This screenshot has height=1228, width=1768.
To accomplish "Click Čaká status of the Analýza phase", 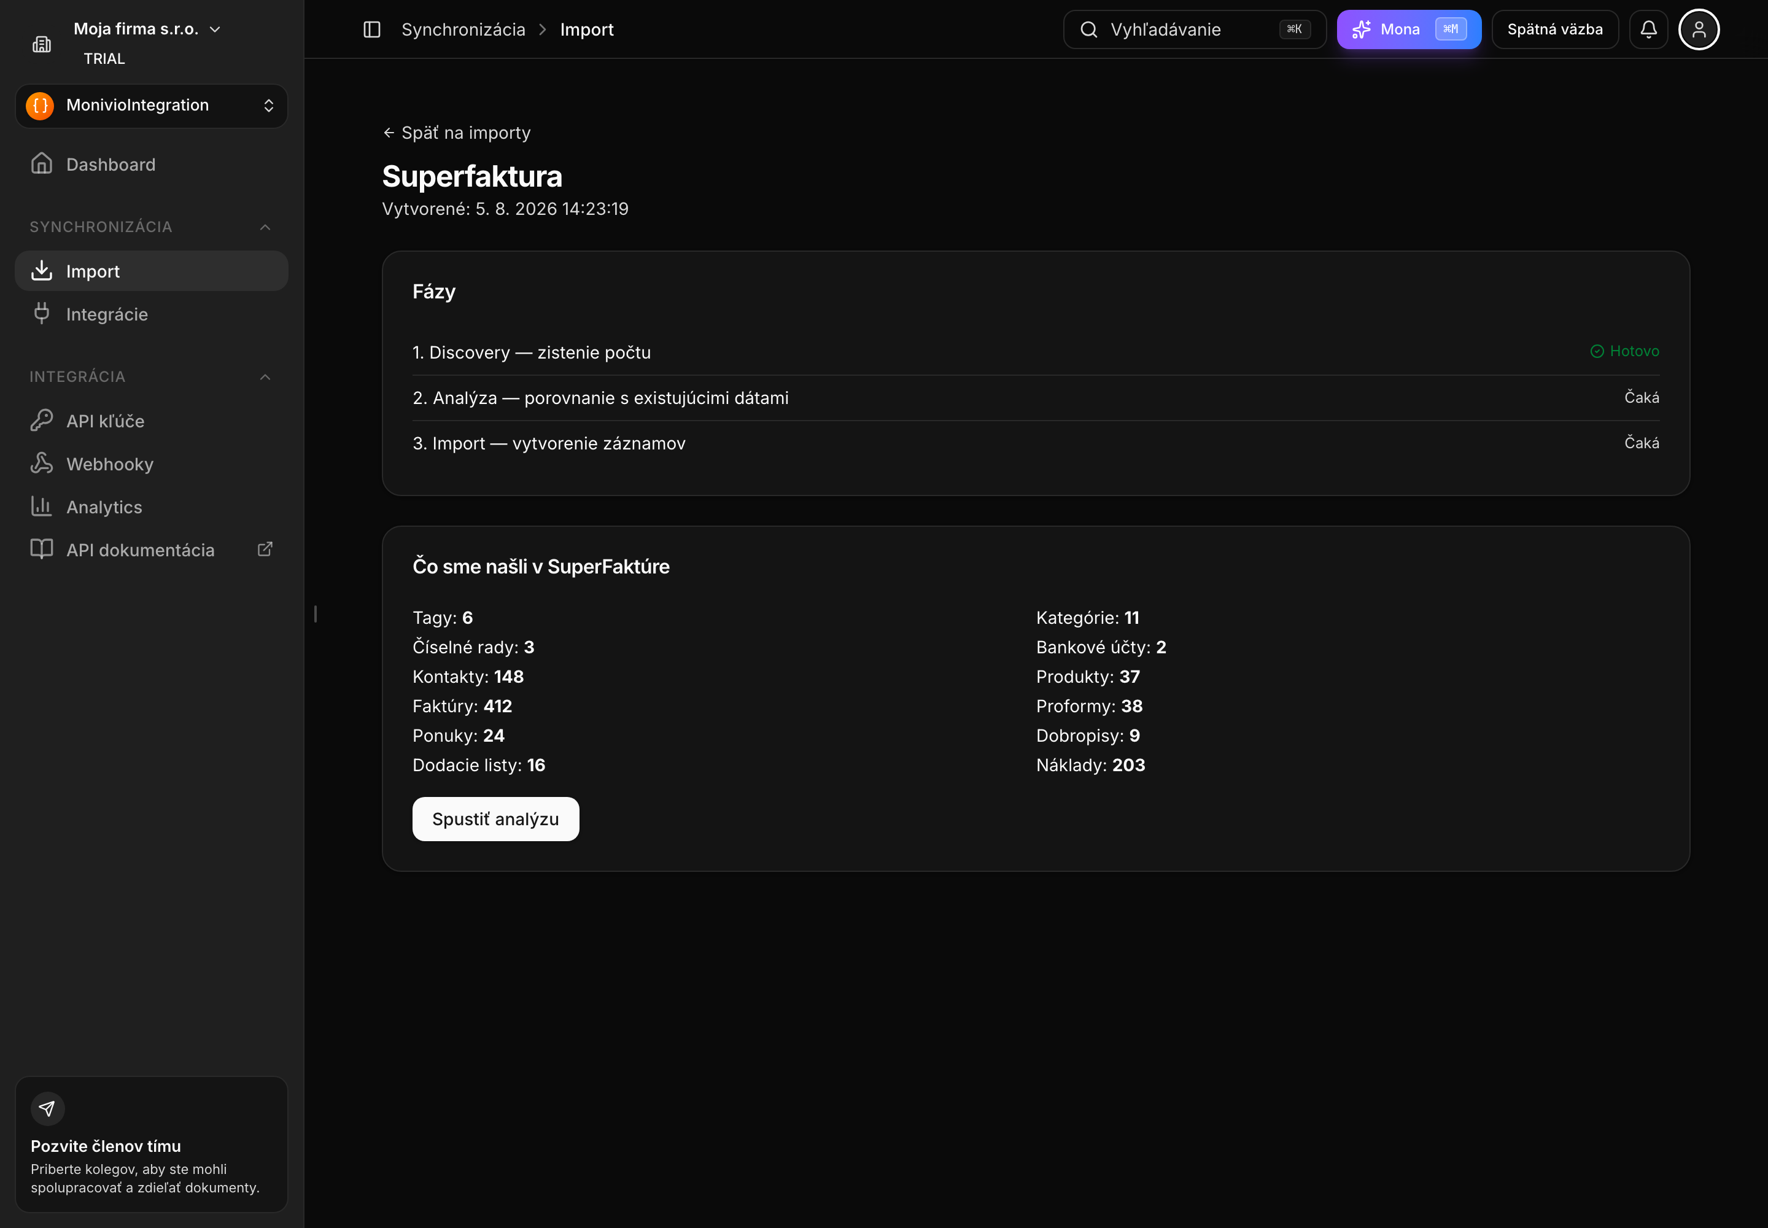I will [1642, 398].
